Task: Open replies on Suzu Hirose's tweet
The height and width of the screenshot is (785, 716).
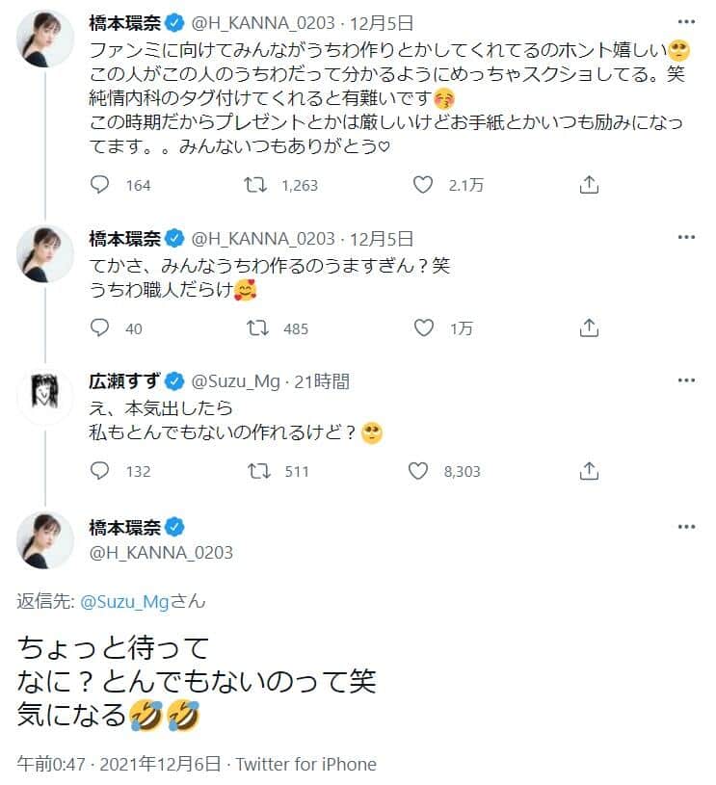Action: [x=99, y=470]
